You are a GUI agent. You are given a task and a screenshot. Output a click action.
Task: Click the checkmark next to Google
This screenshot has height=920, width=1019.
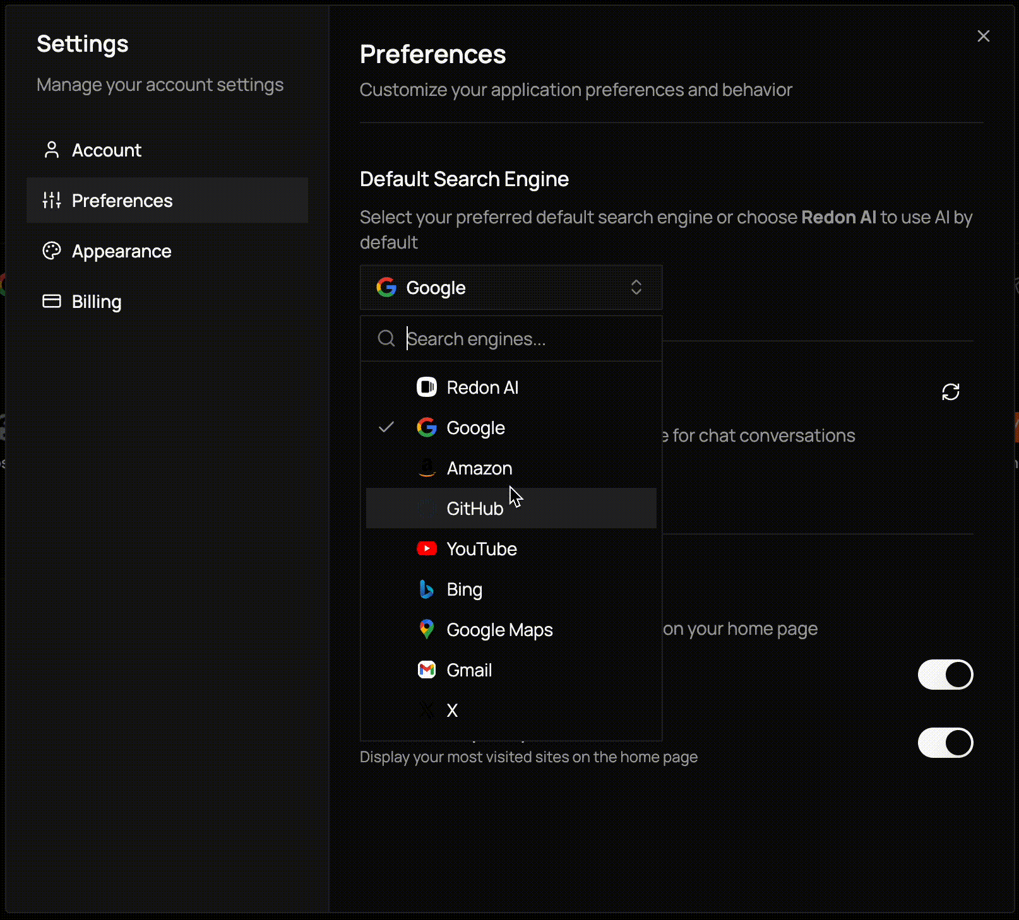pos(386,427)
